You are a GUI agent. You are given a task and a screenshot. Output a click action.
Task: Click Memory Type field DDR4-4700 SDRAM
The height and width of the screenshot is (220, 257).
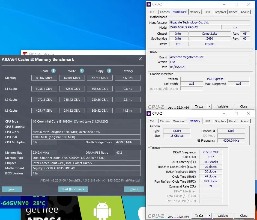86,158
